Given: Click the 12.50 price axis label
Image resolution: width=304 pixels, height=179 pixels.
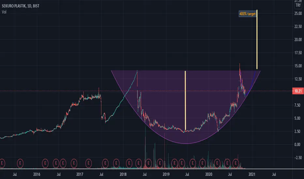Looking at the screenshot, I should pyautogui.click(x=298, y=79).
